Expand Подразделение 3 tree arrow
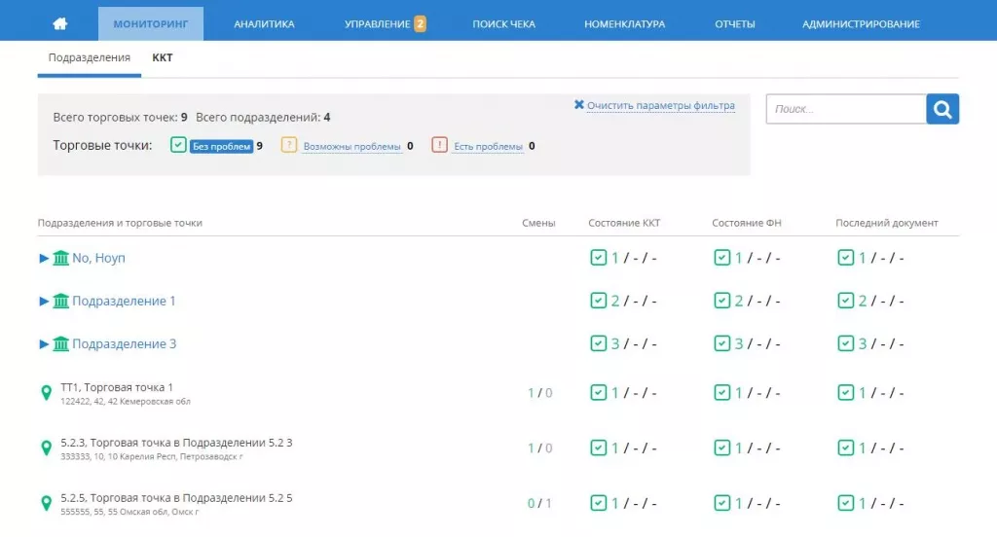Screen dimensions: 997x537 [x=44, y=344]
